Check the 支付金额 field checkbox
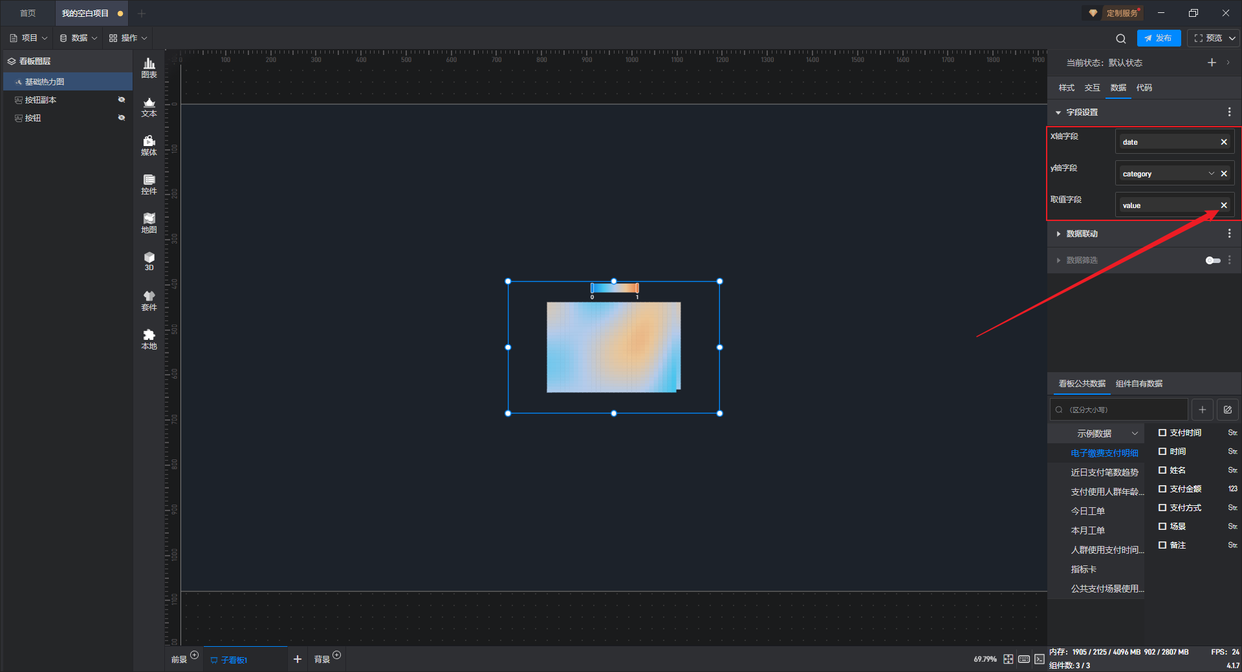The image size is (1242, 672). [1162, 489]
